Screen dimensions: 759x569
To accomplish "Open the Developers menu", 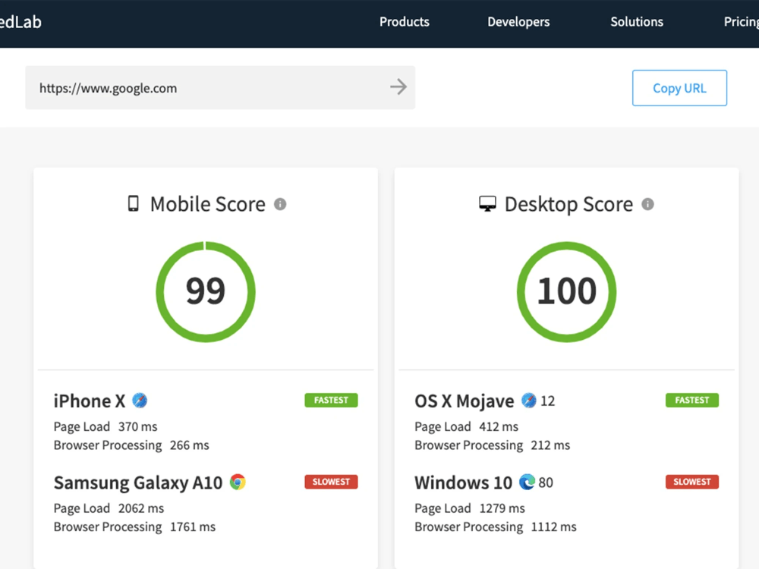I will pos(518,22).
